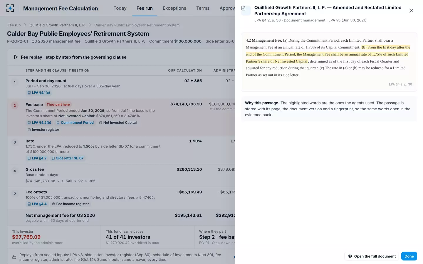Open the Commitment Period definition chip
Viewport: 423px width, 264px height.
(x=75, y=123)
